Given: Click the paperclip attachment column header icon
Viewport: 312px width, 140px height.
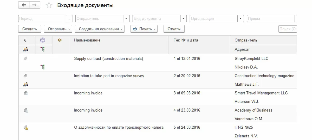Looking at the screenshot, I should pyautogui.click(x=25, y=40).
